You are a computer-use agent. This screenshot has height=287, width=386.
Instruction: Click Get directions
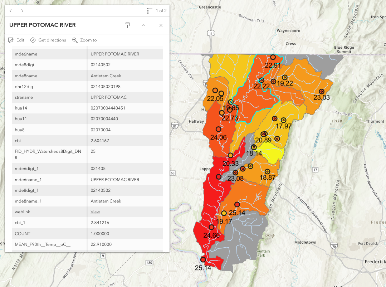point(48,40)
